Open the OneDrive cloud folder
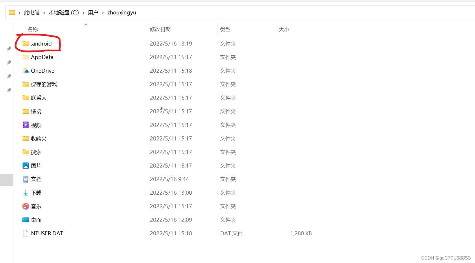 (x=26, y=70)
